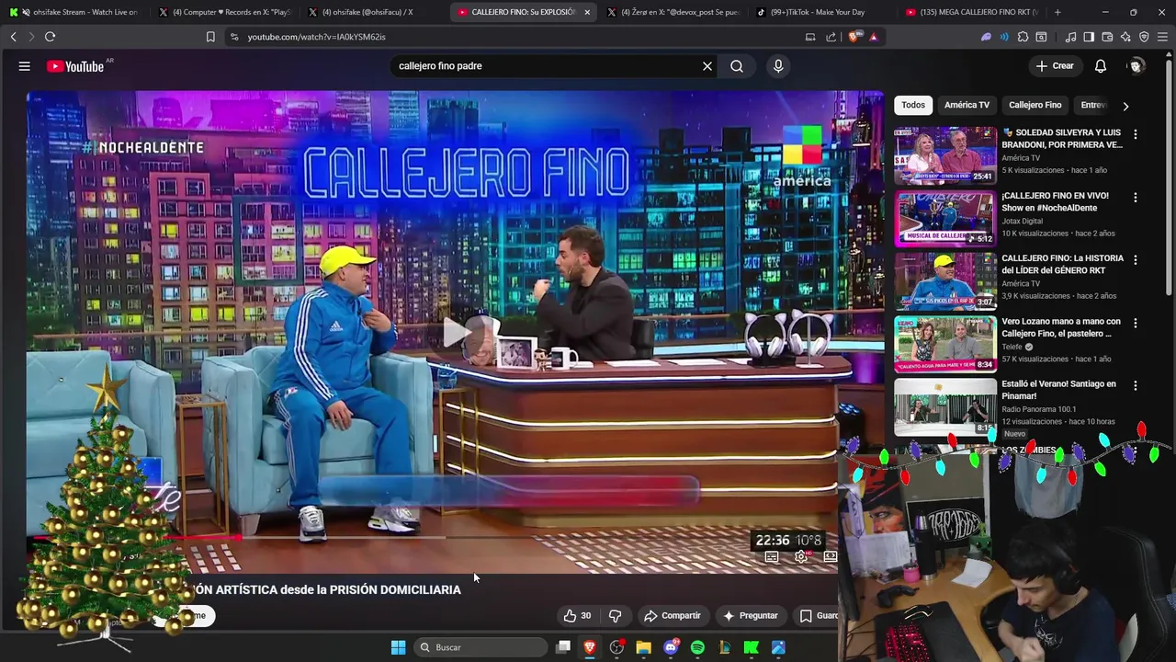Select the América TV filter chip
1176x662 pixels.
[967, 105]
